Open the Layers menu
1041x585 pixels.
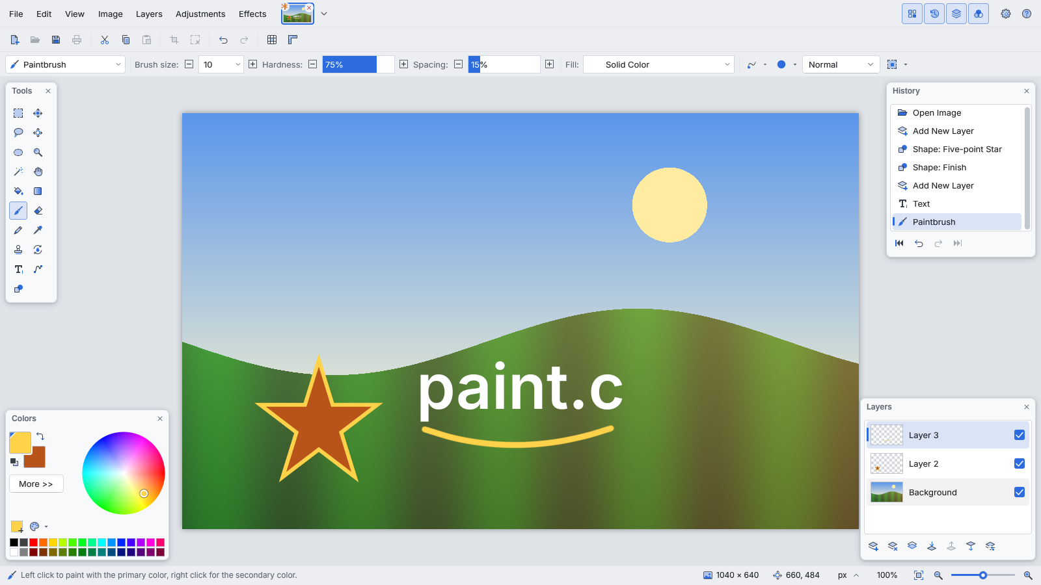149,14
